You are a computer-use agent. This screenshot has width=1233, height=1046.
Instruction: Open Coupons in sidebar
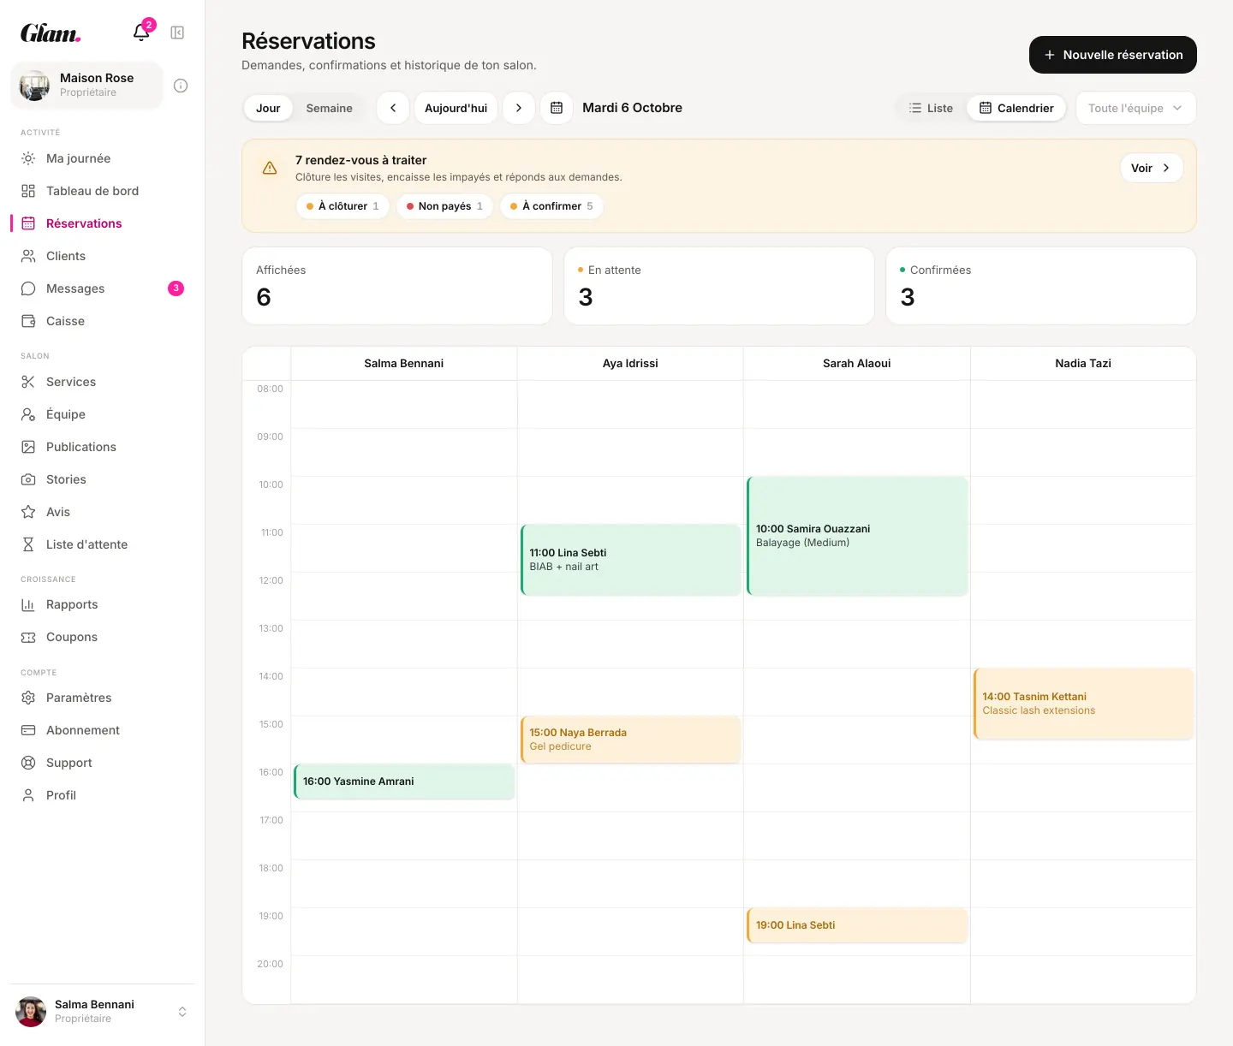pyautogui.click(x=103, y=637)
